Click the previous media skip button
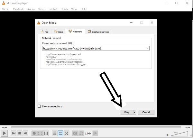Viewport: 193px width, 138px height. (x=14, y=133)
